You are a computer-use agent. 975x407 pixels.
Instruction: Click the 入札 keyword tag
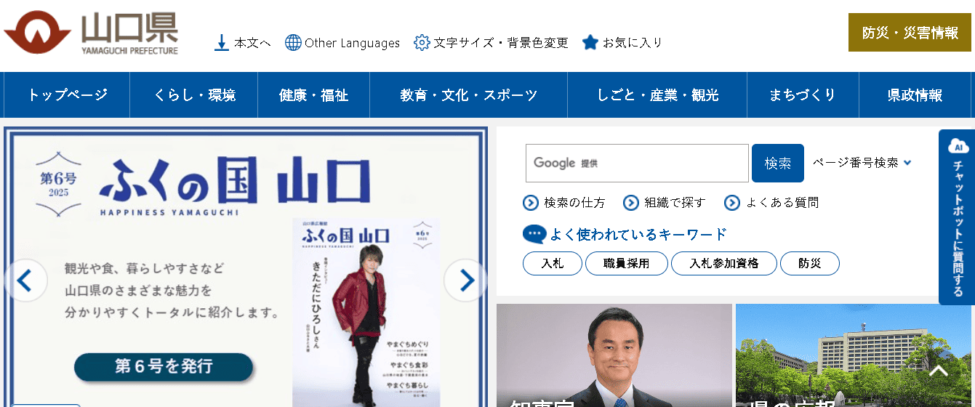(x=553, y=264)
